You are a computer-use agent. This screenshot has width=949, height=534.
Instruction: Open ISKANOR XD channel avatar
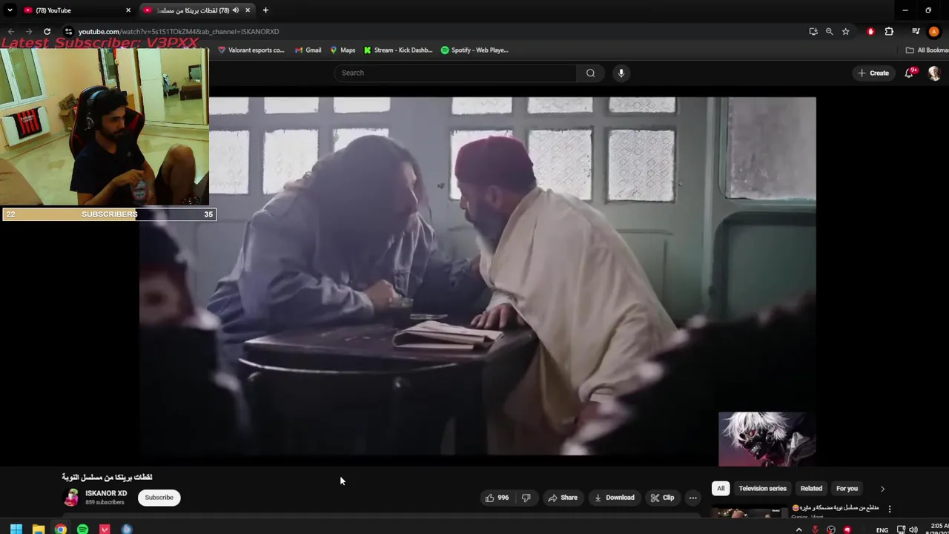point(71,498)
